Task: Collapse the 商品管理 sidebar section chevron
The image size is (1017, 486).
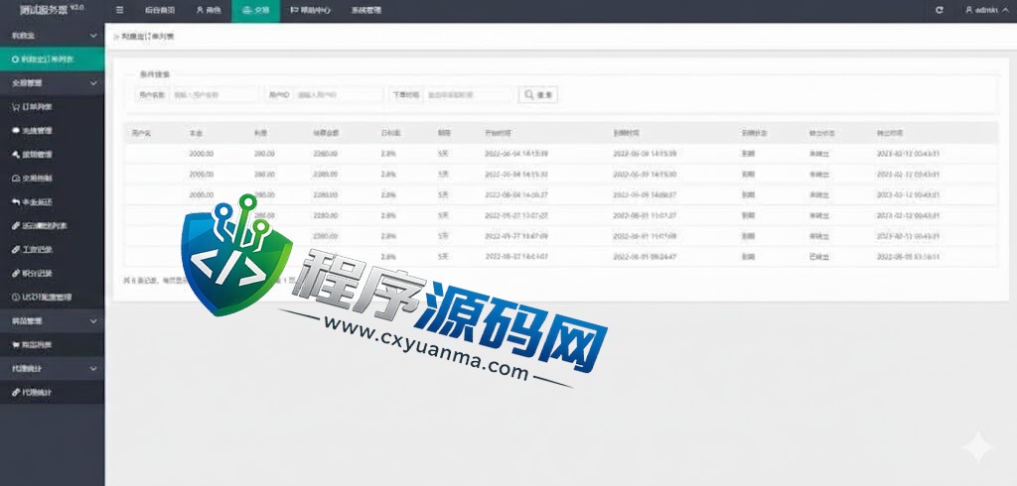Action: 93,320
